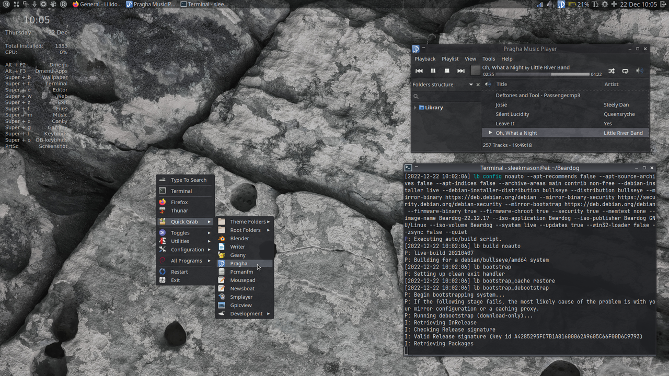Launch Pragha from Quick Grab
669x376 pixels.
pyautogui.click(x=245, y=264)
